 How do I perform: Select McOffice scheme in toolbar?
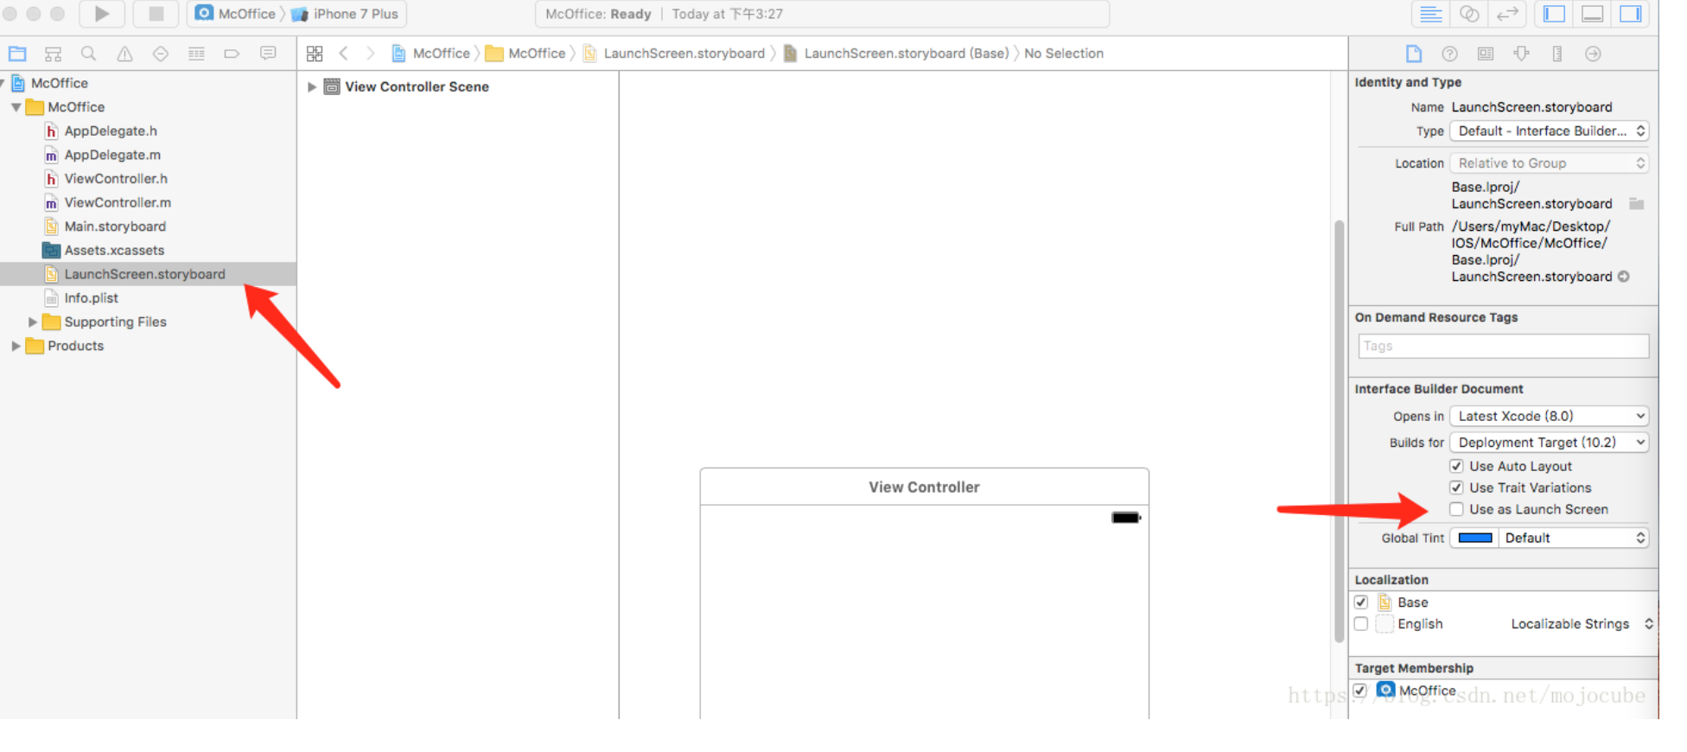click(x=236, y=14)
